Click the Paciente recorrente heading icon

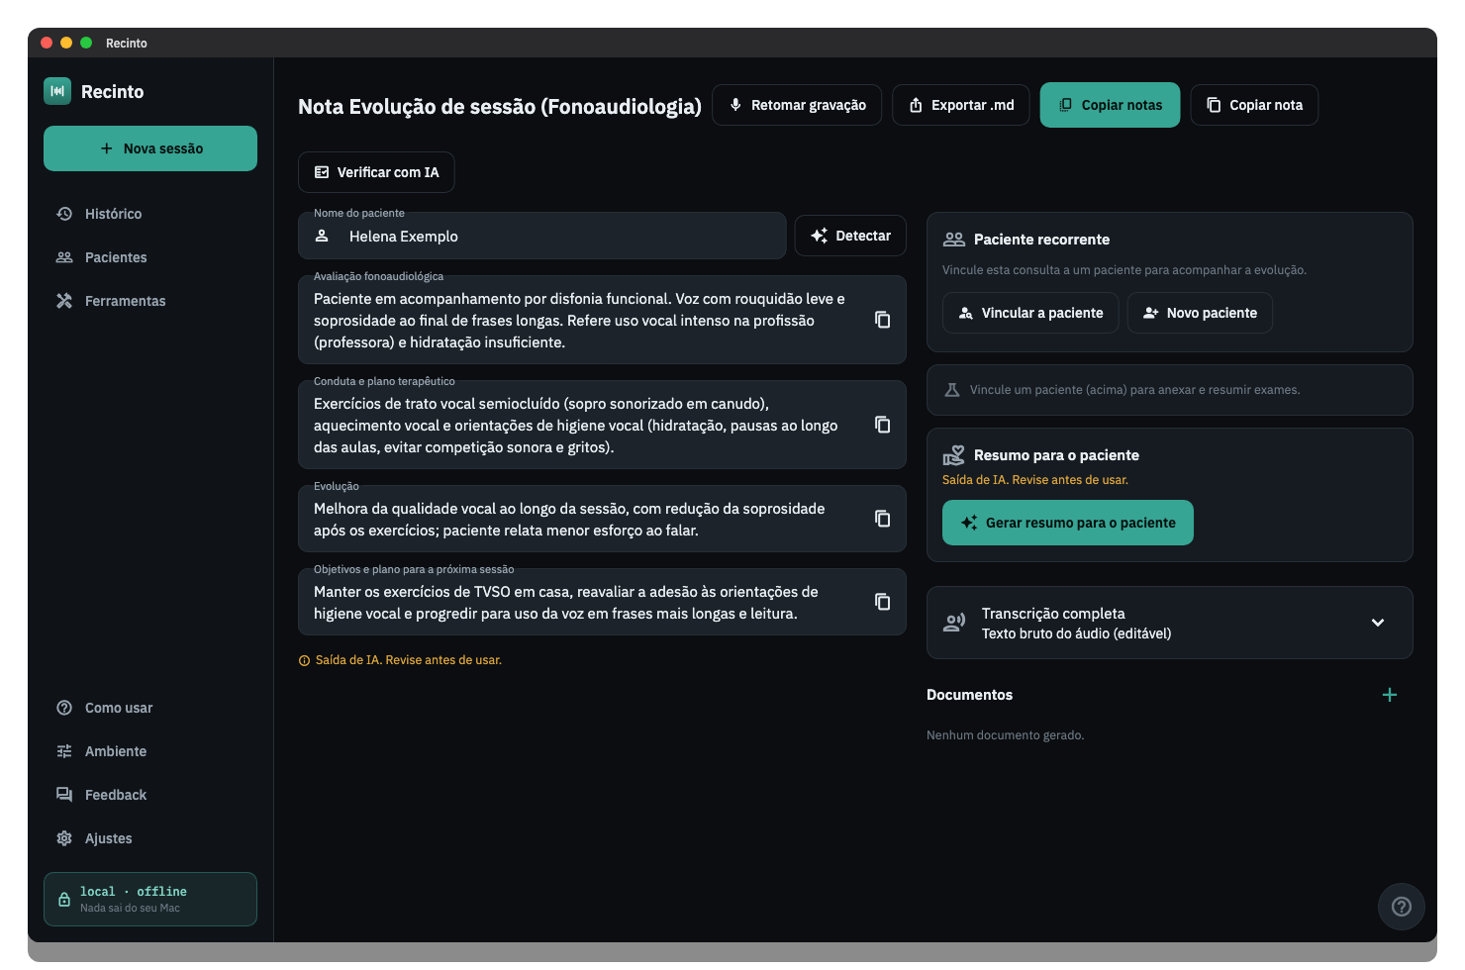tap(954, 240)
